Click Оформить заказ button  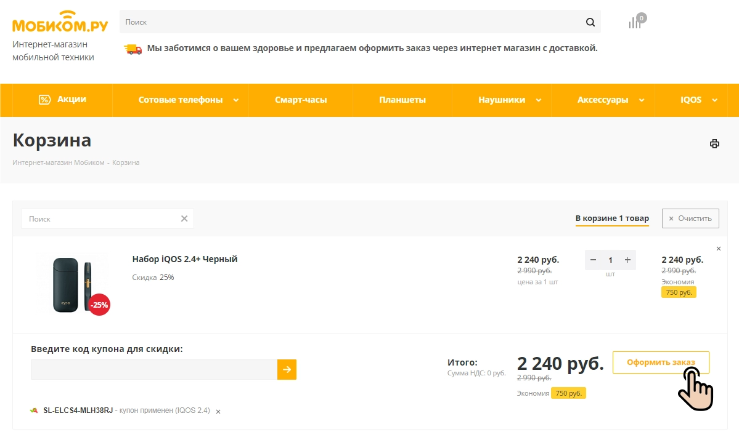coord(661,362)
